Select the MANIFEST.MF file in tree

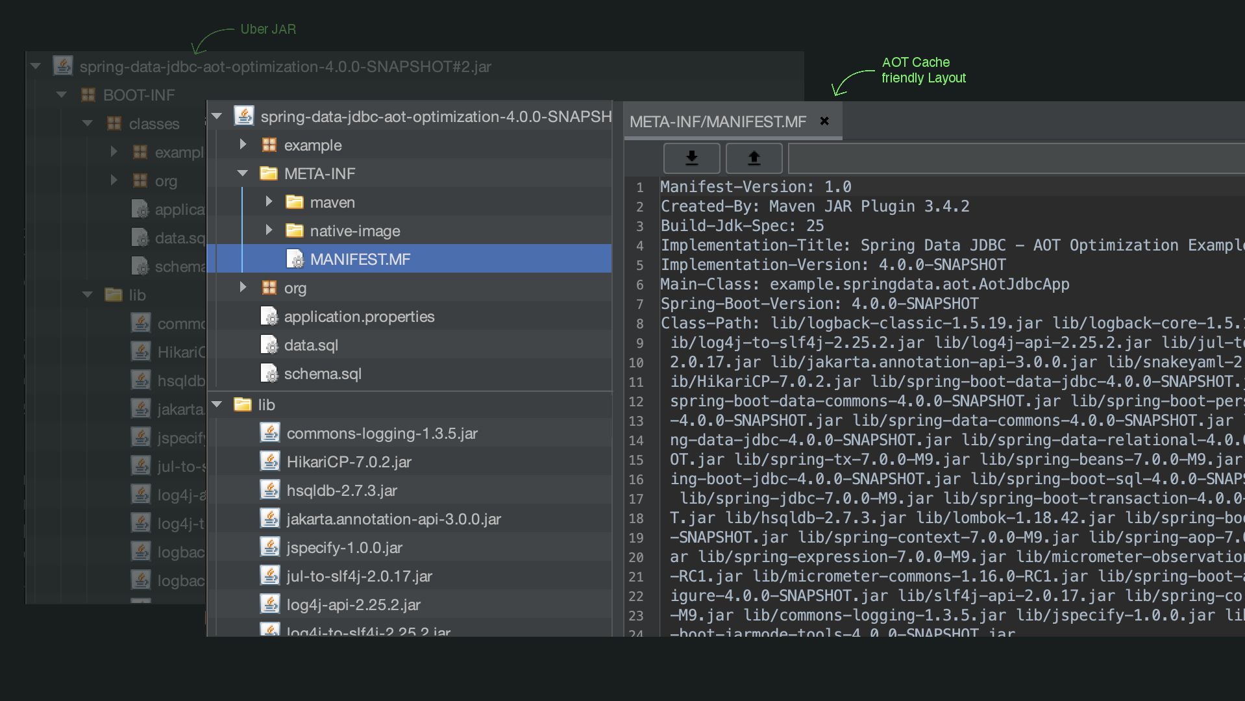pyautogui.click(x=360, y=260)
